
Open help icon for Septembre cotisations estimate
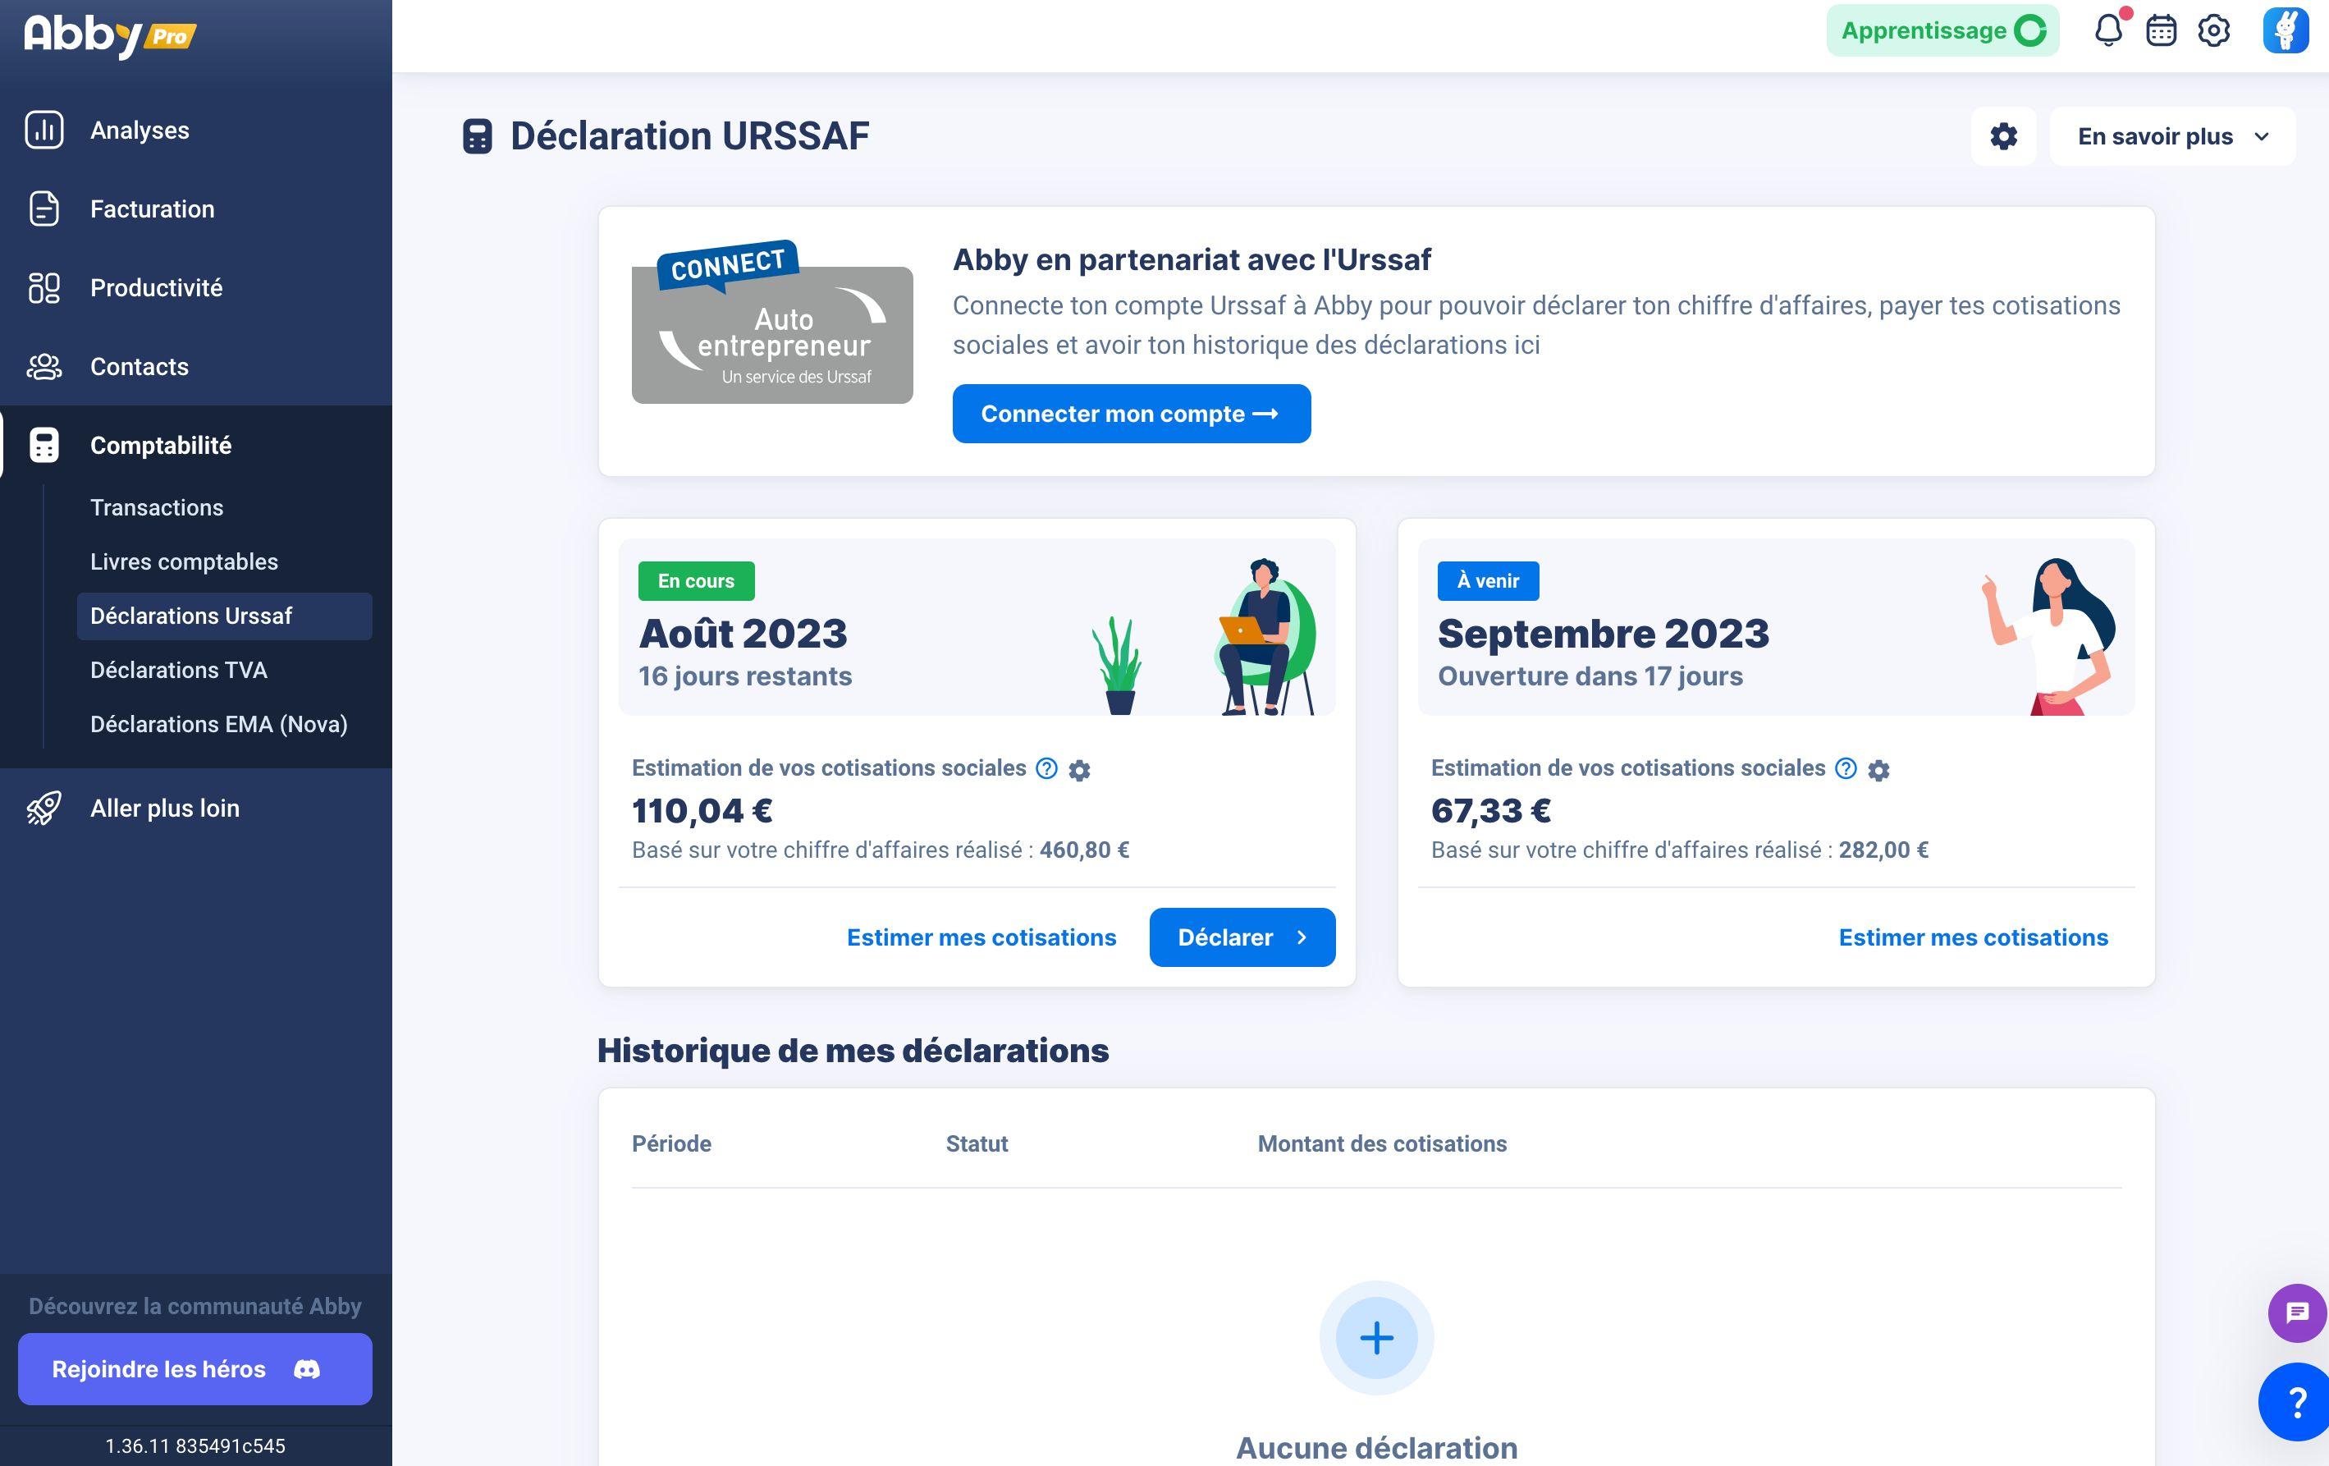tap(1846, 768)
